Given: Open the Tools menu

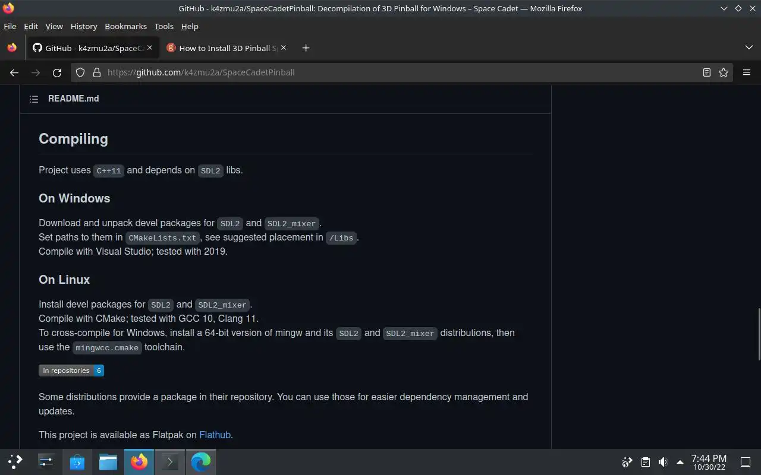Looking at the screenshot, I should 163,27.
